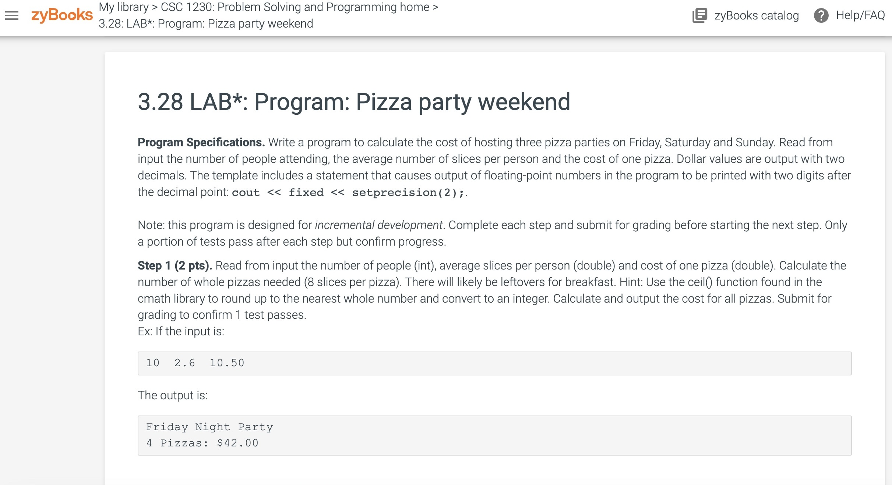
Task: Click the orange zyBooks brand icon
Action: click(61, 15)
